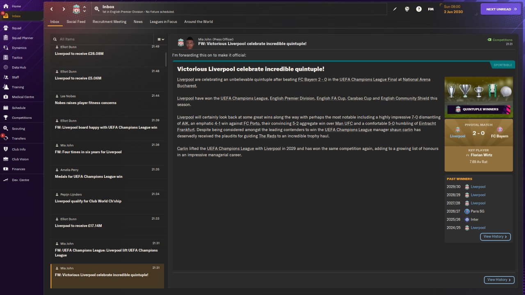Click the Next Unread button
525x295 pixels.
click(500, 9)
